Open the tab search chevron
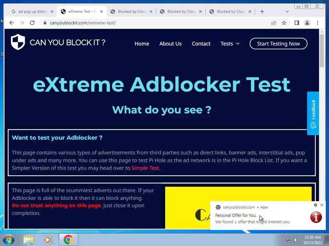This screenshot has width=329, height=246. 287,12
